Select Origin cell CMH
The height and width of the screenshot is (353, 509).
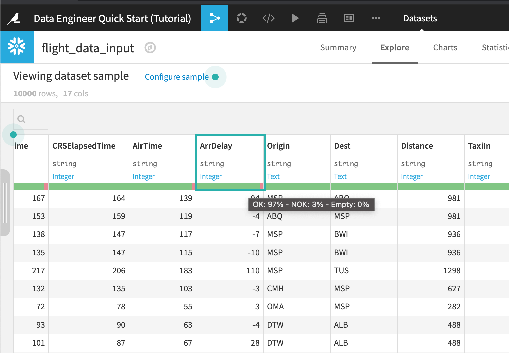tap(297, 289)
